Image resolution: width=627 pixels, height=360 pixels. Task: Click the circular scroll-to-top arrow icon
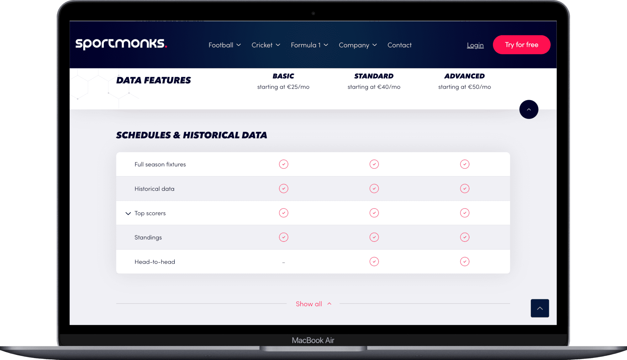[529, 109]
